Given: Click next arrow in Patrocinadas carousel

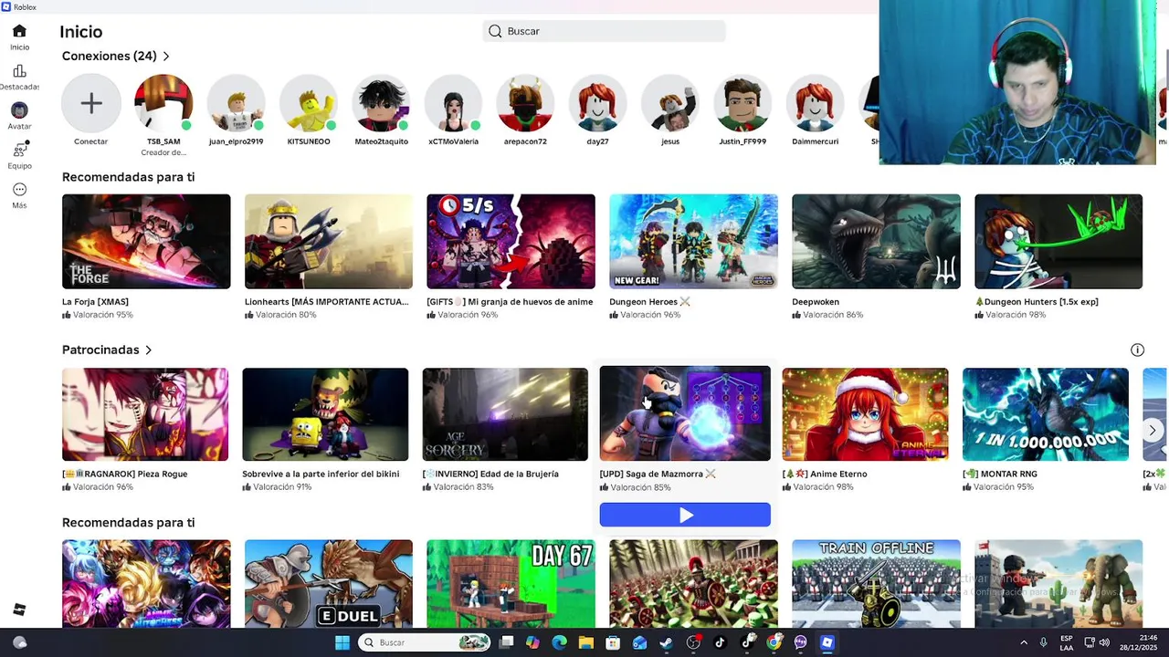Looking at the screenshot, I should tap(1153, 431).
